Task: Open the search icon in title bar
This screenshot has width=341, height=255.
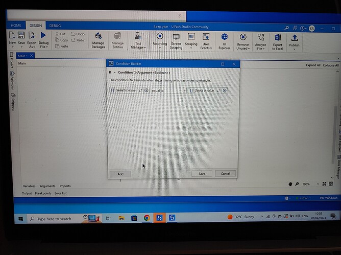Action: [287, 28]
